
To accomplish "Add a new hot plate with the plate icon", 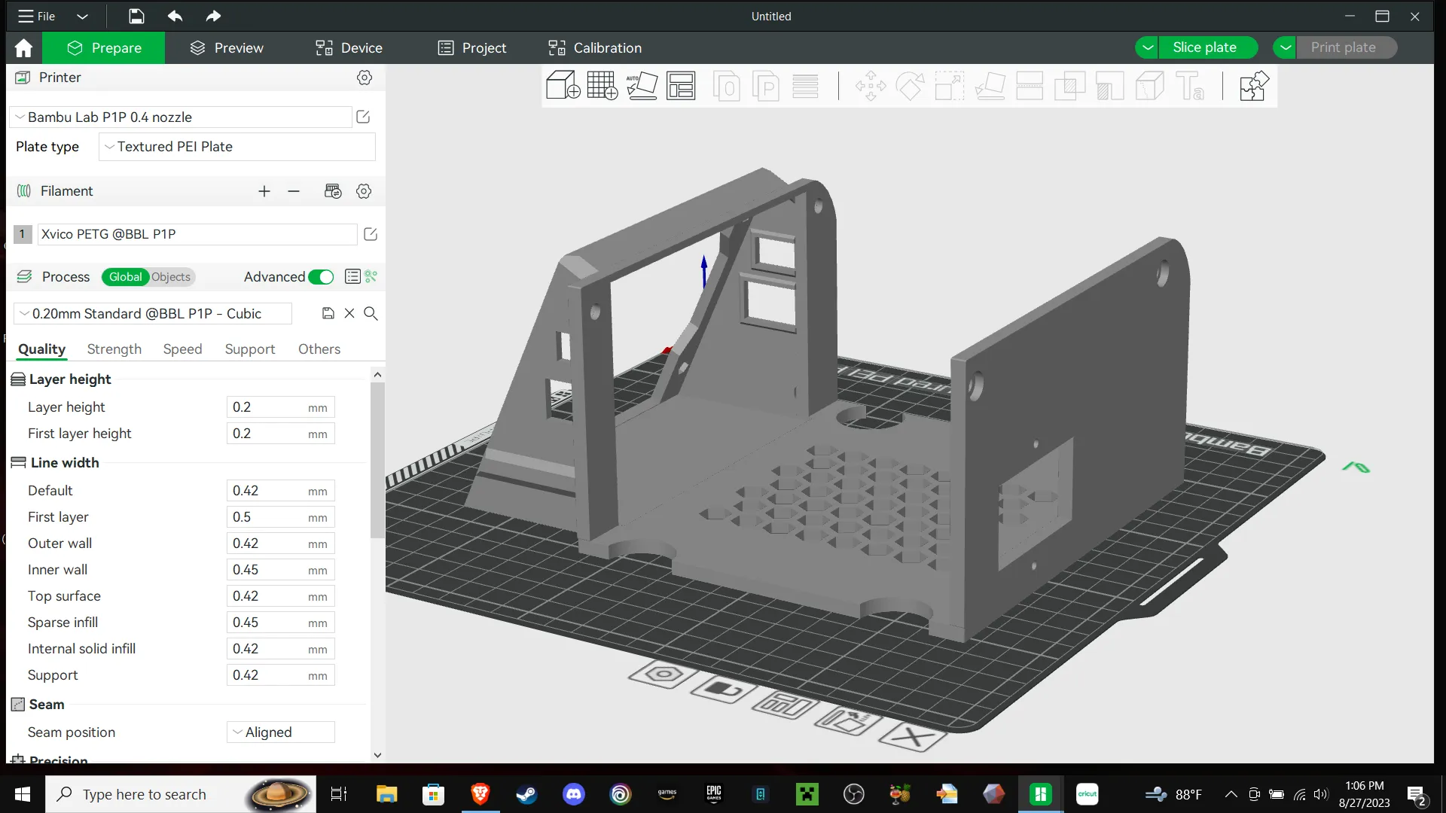I will 602,86.
